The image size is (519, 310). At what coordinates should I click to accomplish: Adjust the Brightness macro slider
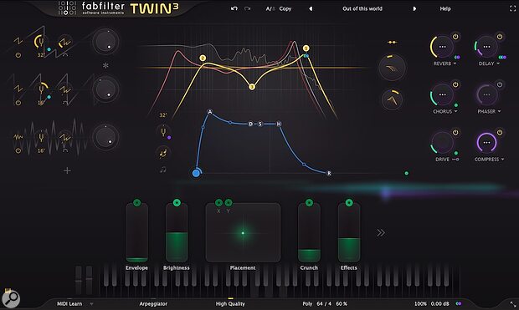[x=177, y=233]
